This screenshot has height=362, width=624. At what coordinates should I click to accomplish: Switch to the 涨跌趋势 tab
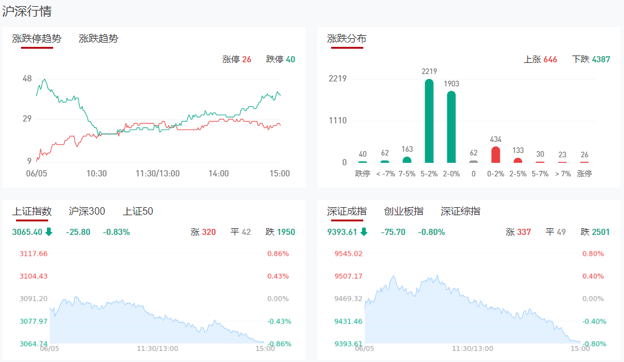coord(98,38)
